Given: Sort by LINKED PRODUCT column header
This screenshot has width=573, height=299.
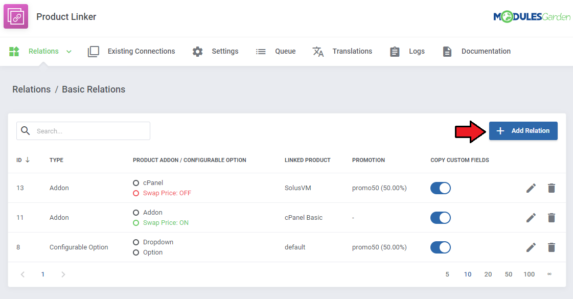Looking at the screenshot, I should (307, 160).
